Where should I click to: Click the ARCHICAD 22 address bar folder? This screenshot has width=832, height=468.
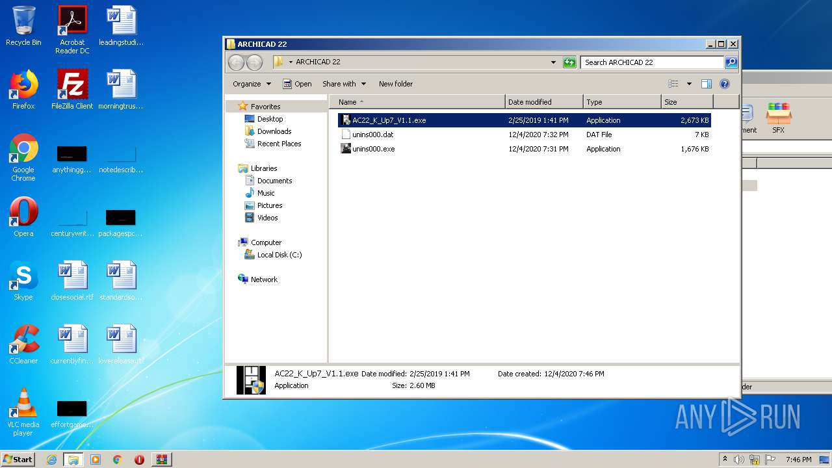coord(318,62)
